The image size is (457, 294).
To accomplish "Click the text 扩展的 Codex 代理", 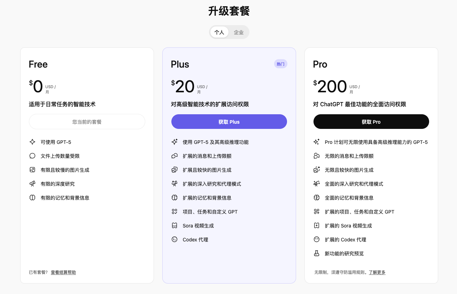I will point(346,240).
